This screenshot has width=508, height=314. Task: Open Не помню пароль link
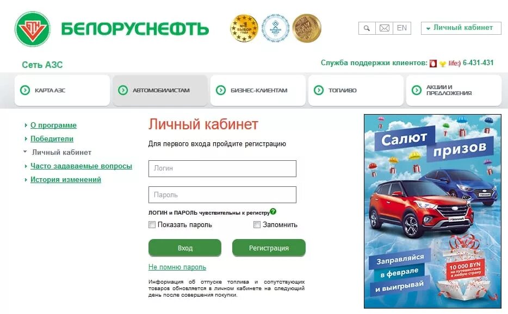177,267
